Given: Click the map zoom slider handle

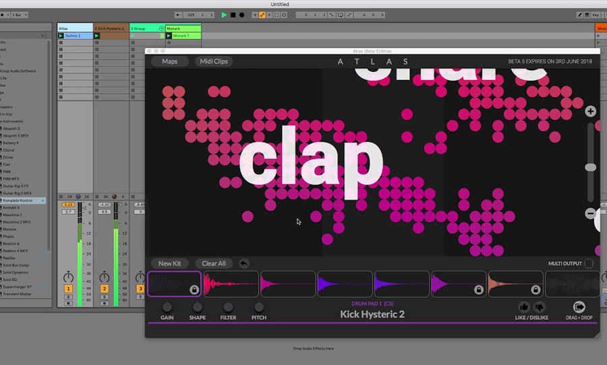Looking at the screenshot, I should (591, 167).
